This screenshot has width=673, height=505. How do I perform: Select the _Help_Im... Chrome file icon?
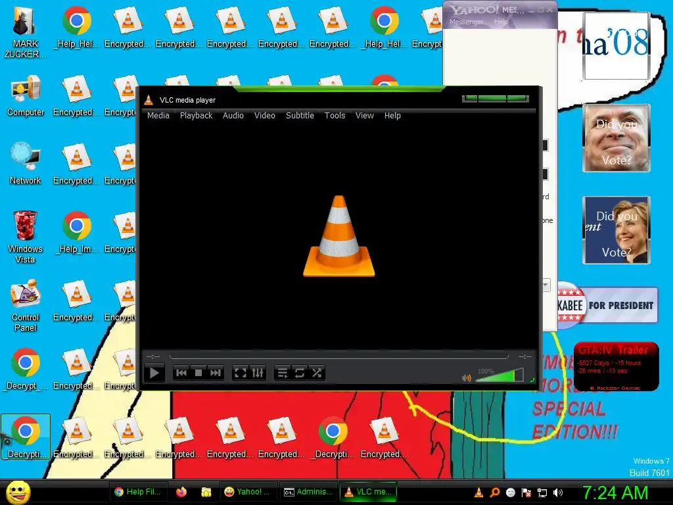(x=77, y=232)
